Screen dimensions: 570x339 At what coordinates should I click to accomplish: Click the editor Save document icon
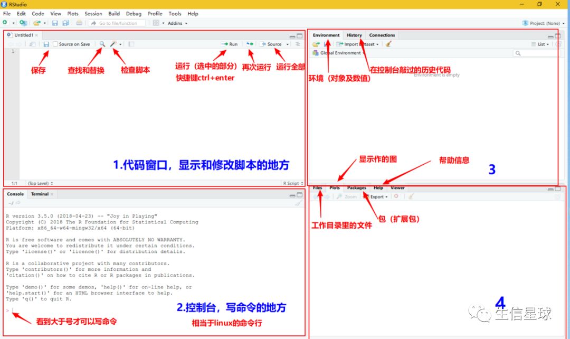(46, 44)
